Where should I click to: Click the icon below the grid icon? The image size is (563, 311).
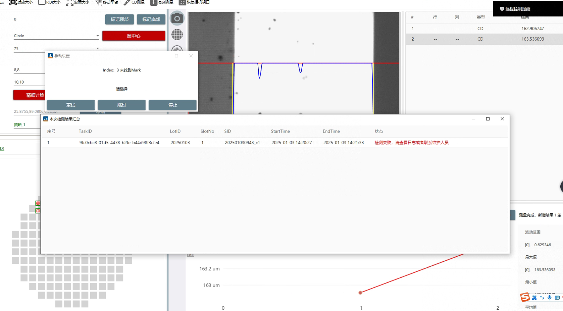[177, 49]
